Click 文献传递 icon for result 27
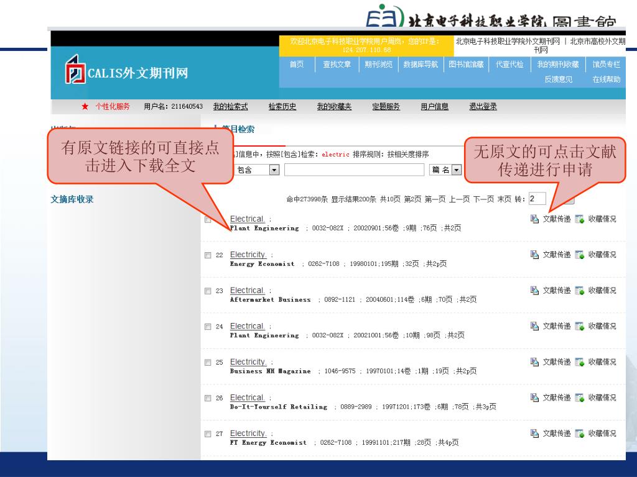637x477 pixels. 534,433
